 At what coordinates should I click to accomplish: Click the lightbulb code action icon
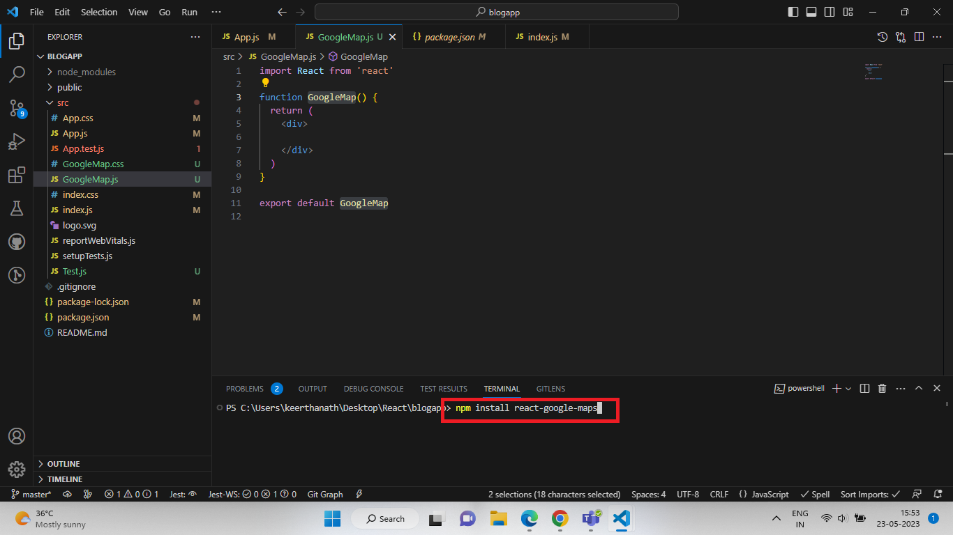tap(265, 83)
